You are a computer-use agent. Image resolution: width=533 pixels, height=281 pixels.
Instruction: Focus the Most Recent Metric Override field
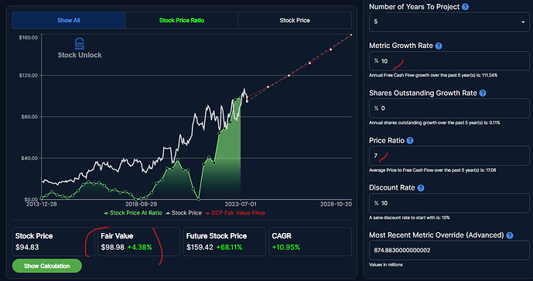449,250
